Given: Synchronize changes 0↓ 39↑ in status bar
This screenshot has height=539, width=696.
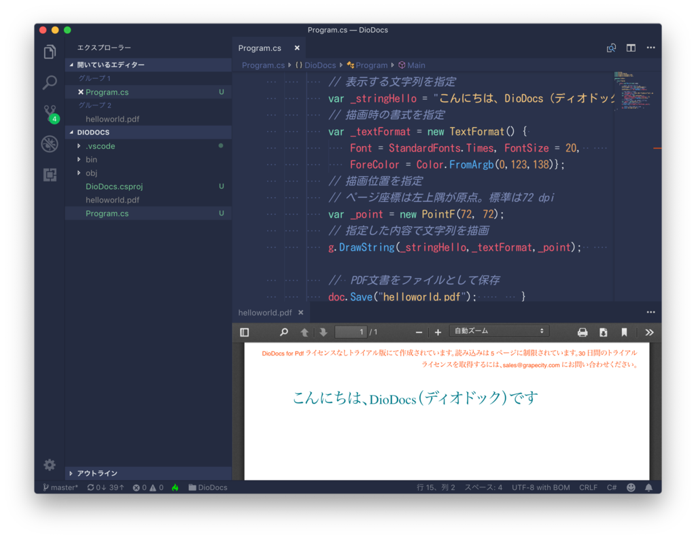Looking at the screenshot, I should coord(105,487).
